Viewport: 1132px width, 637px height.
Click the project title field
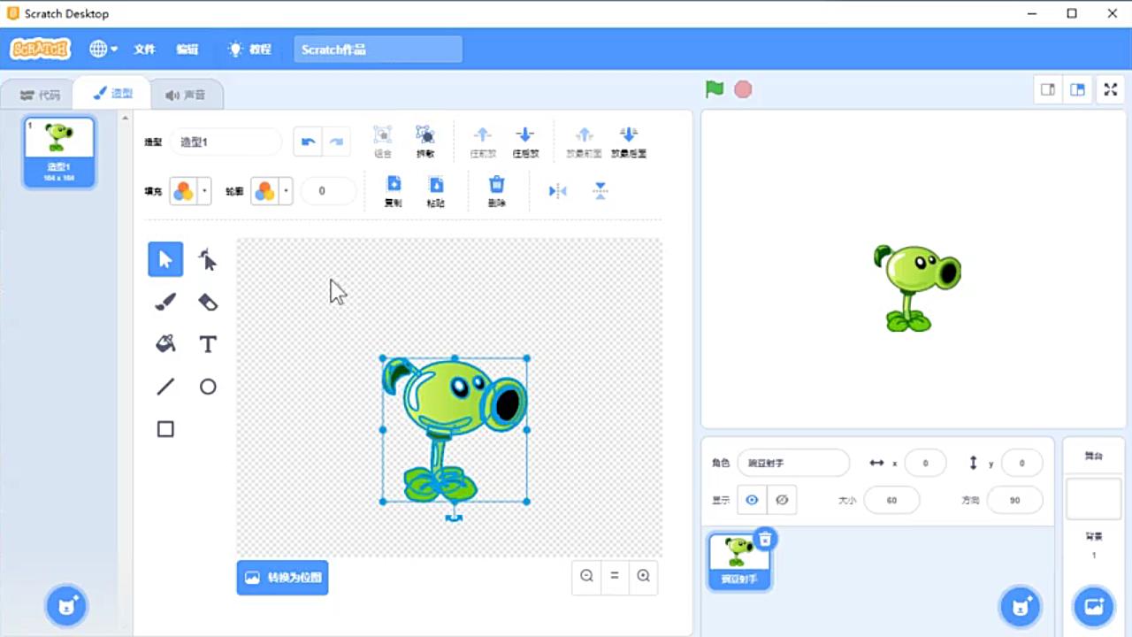coord(378,50)
